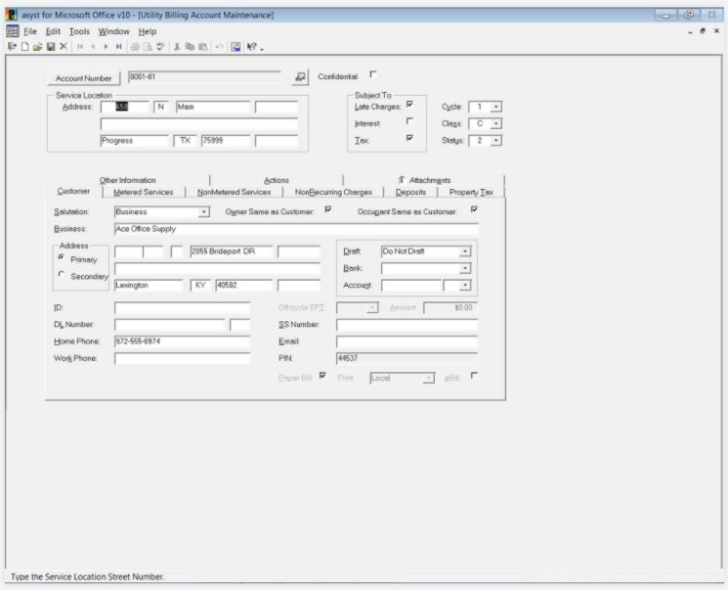
Task: Open the Window menu
Action: [113, 31]
